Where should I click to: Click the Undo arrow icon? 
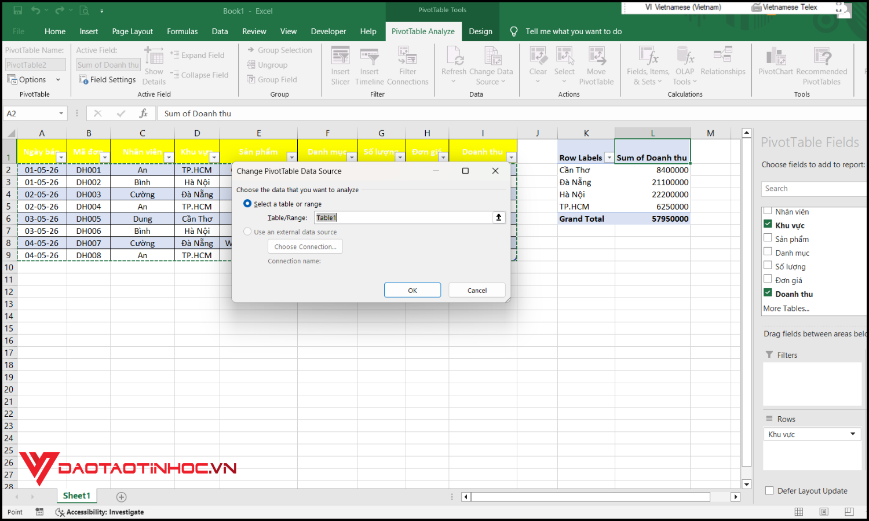pos(36,10)
